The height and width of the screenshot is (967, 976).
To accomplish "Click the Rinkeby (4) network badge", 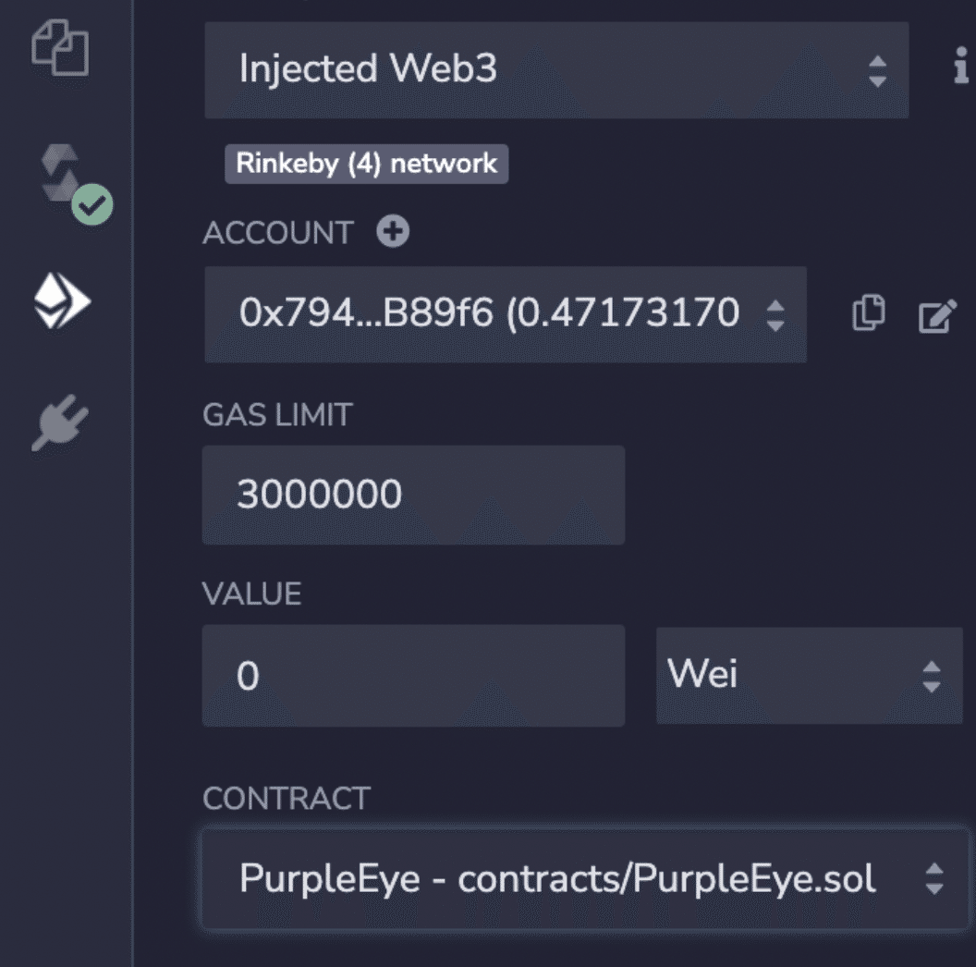I will click(x=366, y=164).
